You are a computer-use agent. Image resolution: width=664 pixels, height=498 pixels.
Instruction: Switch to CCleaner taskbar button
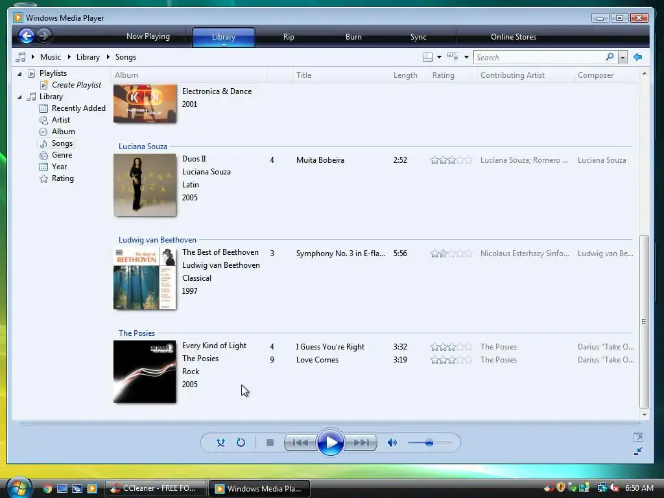[x=155, y=488]
